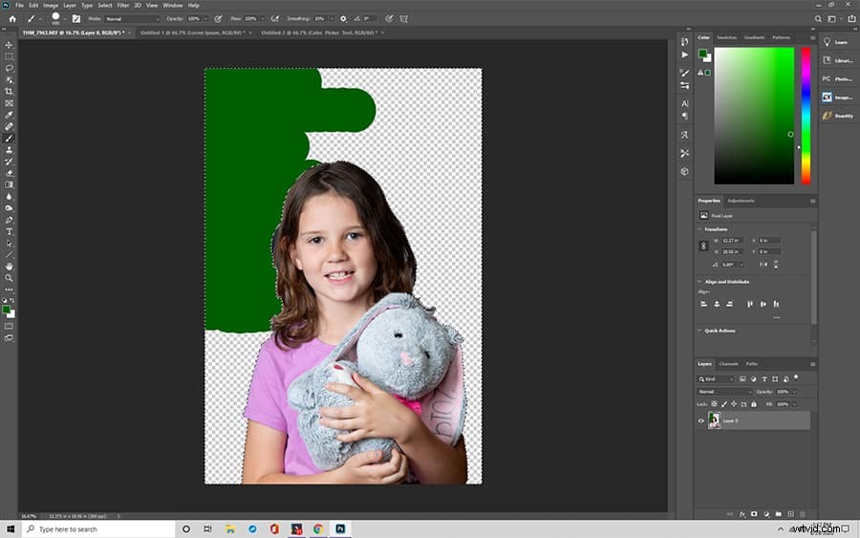Add a layer style with fx icon
Screen dimensions: 860x538
tap(742, 514)
